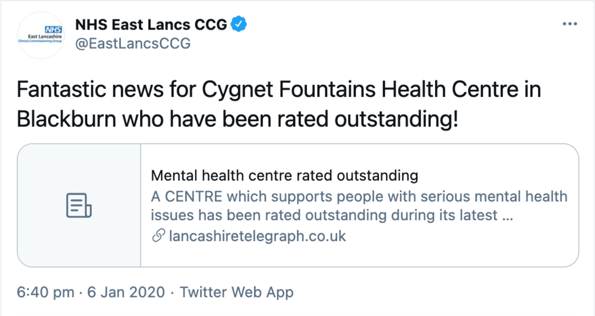Click the blue verified badge
The width and height of the screenshot is (595, 316).
(x=239, y=24)
